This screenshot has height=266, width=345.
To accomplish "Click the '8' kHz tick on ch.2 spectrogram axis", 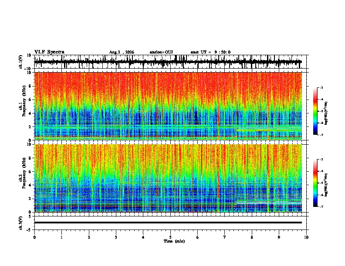I will coord(30,158).
